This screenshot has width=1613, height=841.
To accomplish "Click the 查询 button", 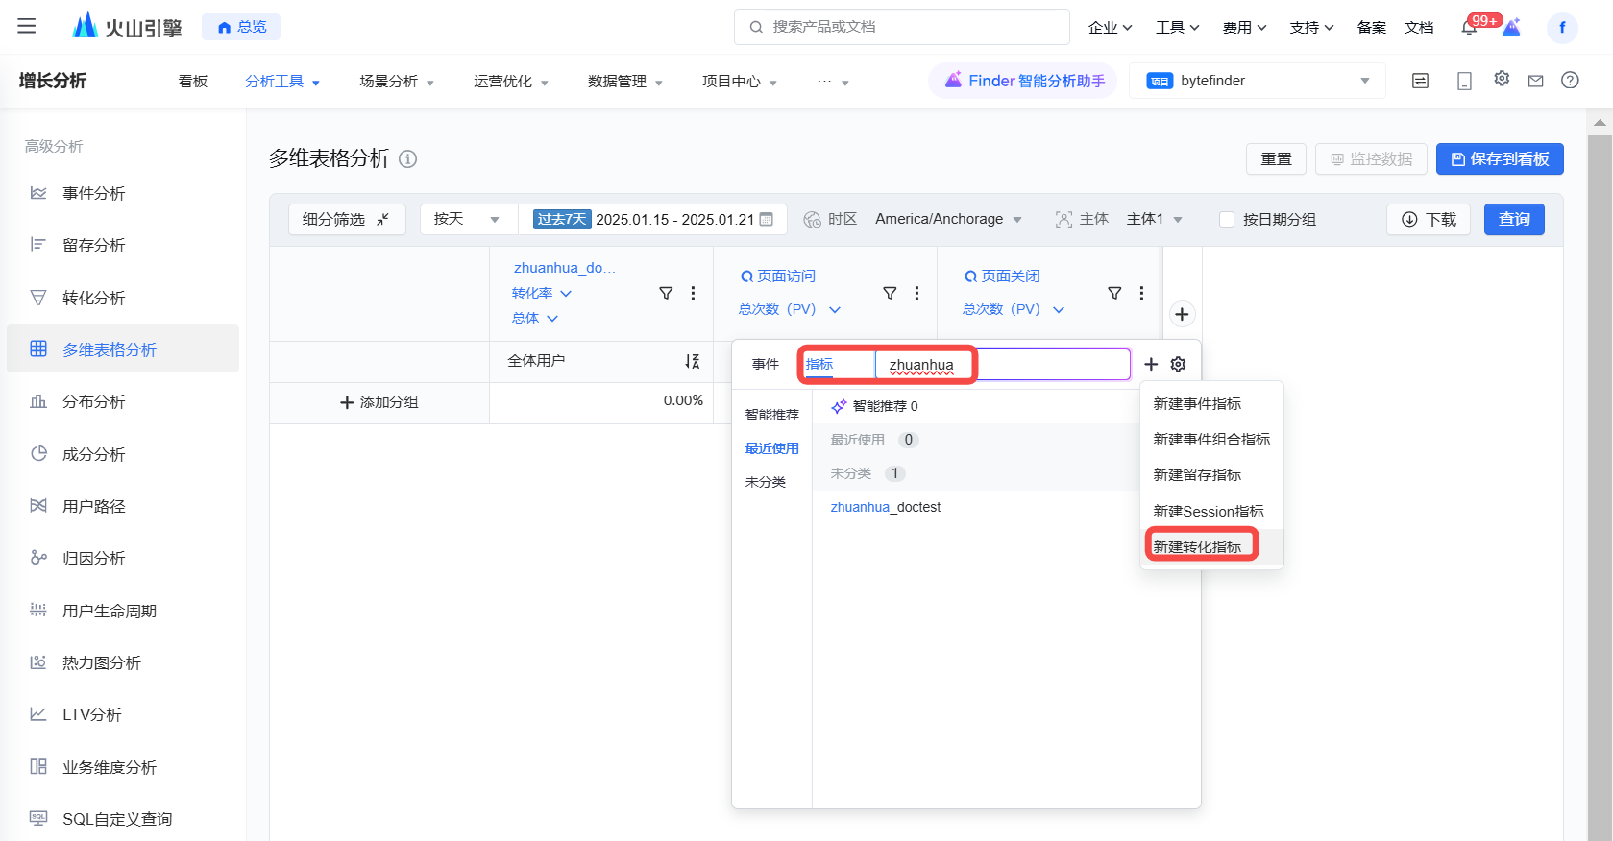I will 1514,219.
